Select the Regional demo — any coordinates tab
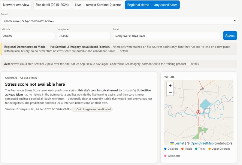Viewport: 242px width, 165px height. (152, 5)
